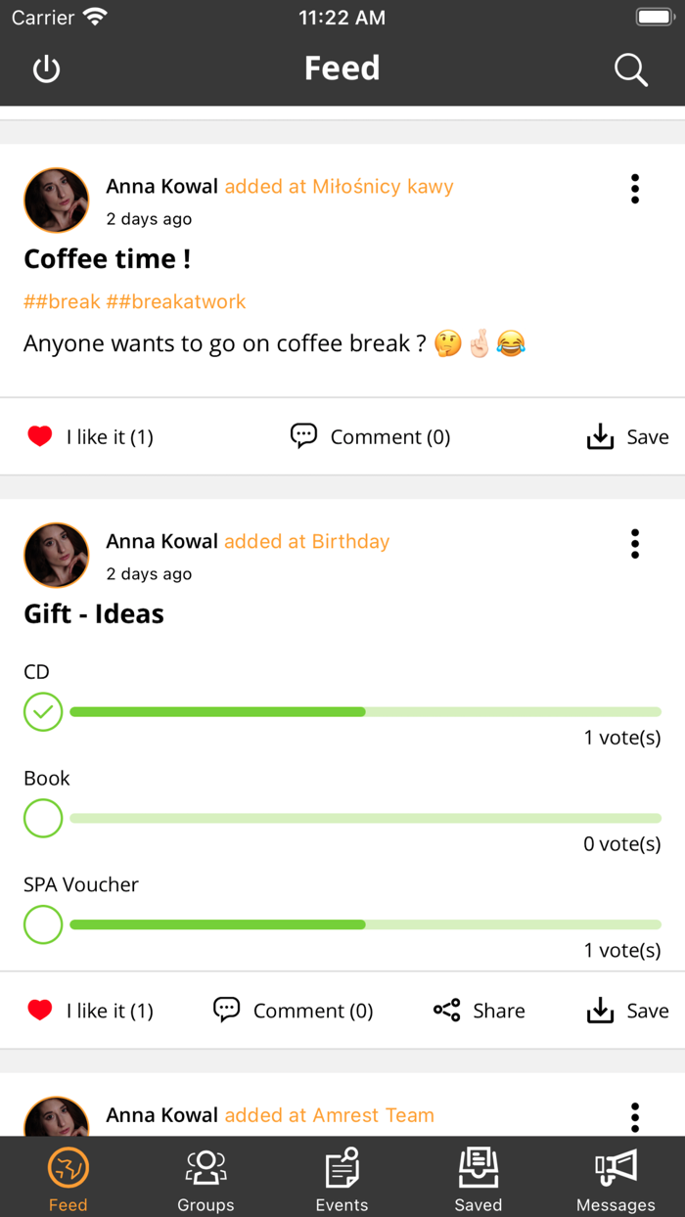Tap Anna Kowal's avatar on Coffee post

coord(56,200)
